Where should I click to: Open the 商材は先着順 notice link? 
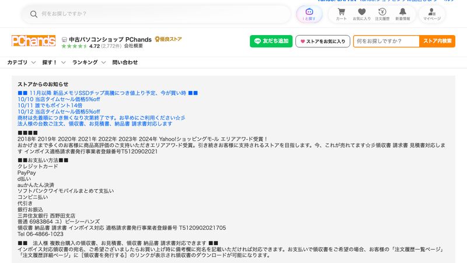click(101, 118)
